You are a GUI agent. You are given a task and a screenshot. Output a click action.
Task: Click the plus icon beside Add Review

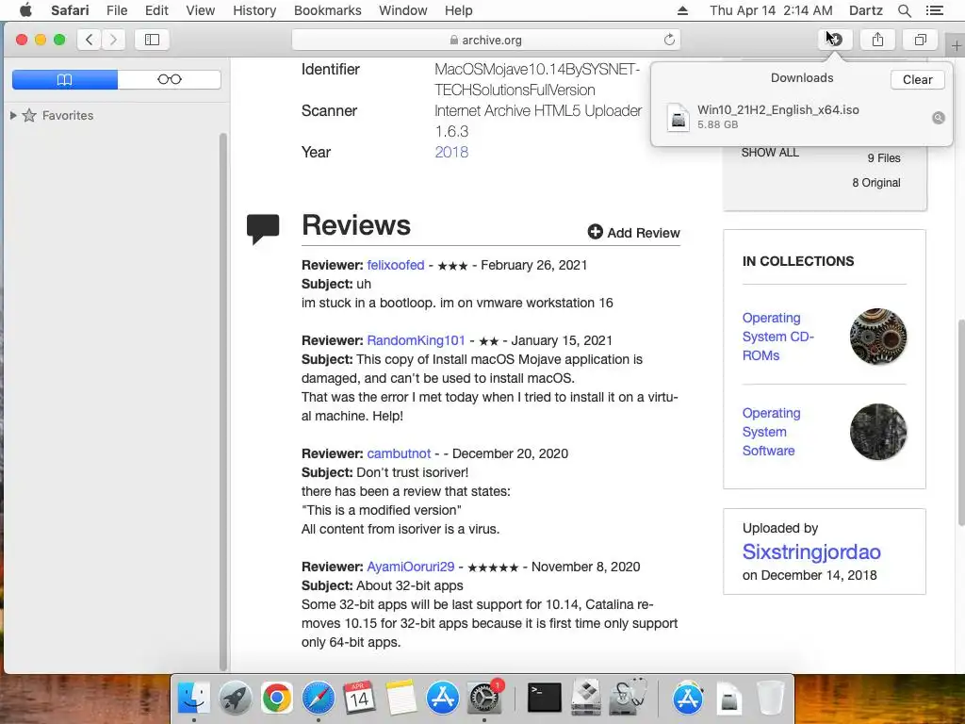[596, 232]
